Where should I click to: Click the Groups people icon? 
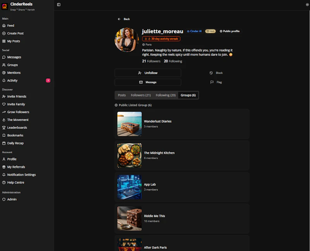(x=4, y=65)
